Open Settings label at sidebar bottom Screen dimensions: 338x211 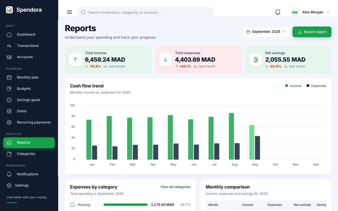pos(22,185)
